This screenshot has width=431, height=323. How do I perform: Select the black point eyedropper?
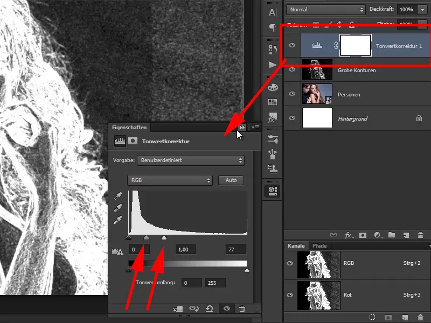coord(117,196)
